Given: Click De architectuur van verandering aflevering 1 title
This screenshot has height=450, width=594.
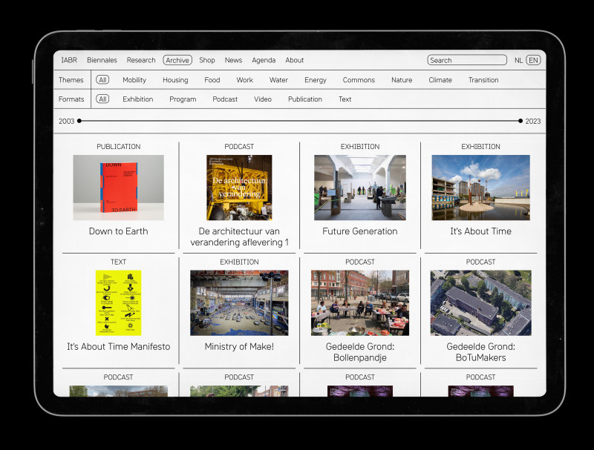Looking at the screenshot, I should [239, 236].
